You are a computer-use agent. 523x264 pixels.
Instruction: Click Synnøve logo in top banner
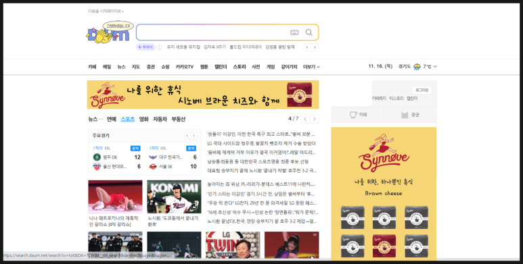tap(108, 95)
